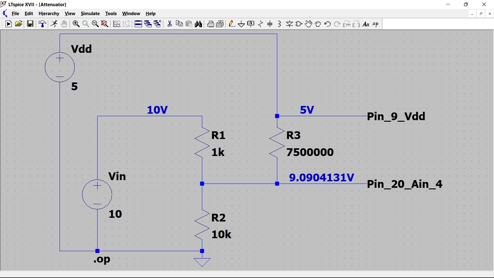Select the Move hand tool
This screenshot has width=494, height=278.
pyautogui.click(x=308, y=24)
